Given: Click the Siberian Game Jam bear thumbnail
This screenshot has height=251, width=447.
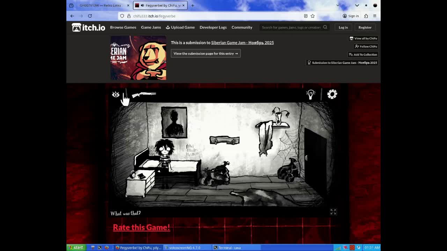Looking at the screenshot, I should coord(138,58).
